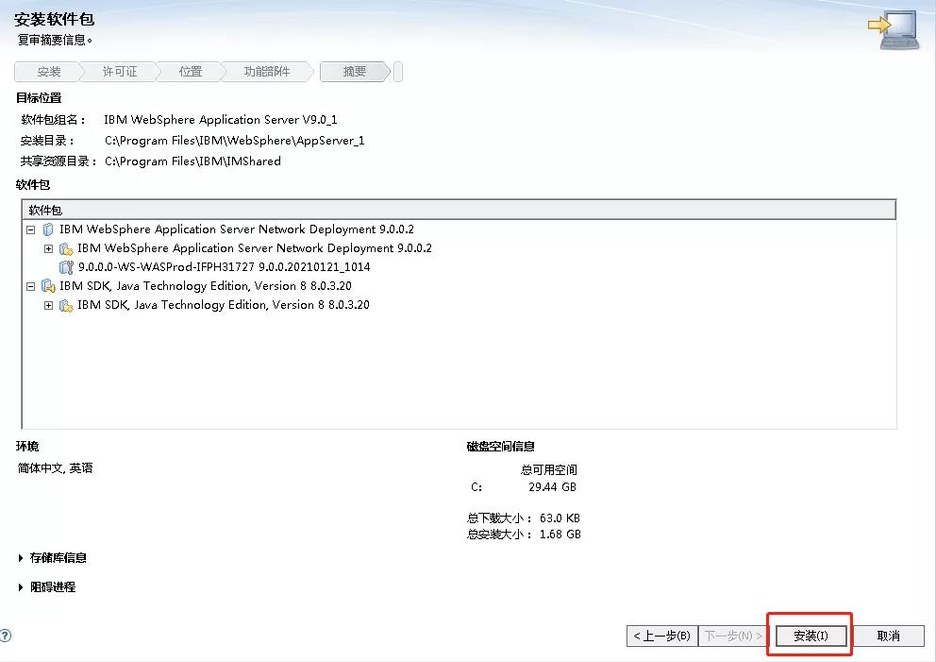936x662 pixels.
Task: Click the 磁盘空间信息 heading
Action: (500, 447)
